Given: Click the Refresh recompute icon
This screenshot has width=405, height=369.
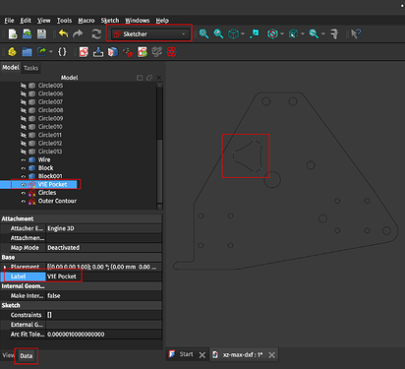Looking at the screenshot, I should coord(96,33).
